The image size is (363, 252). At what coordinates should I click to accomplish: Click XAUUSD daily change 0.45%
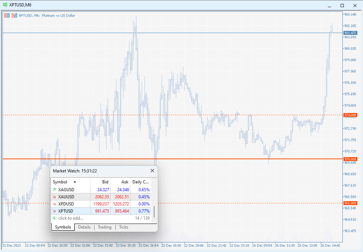pos(144,197)
